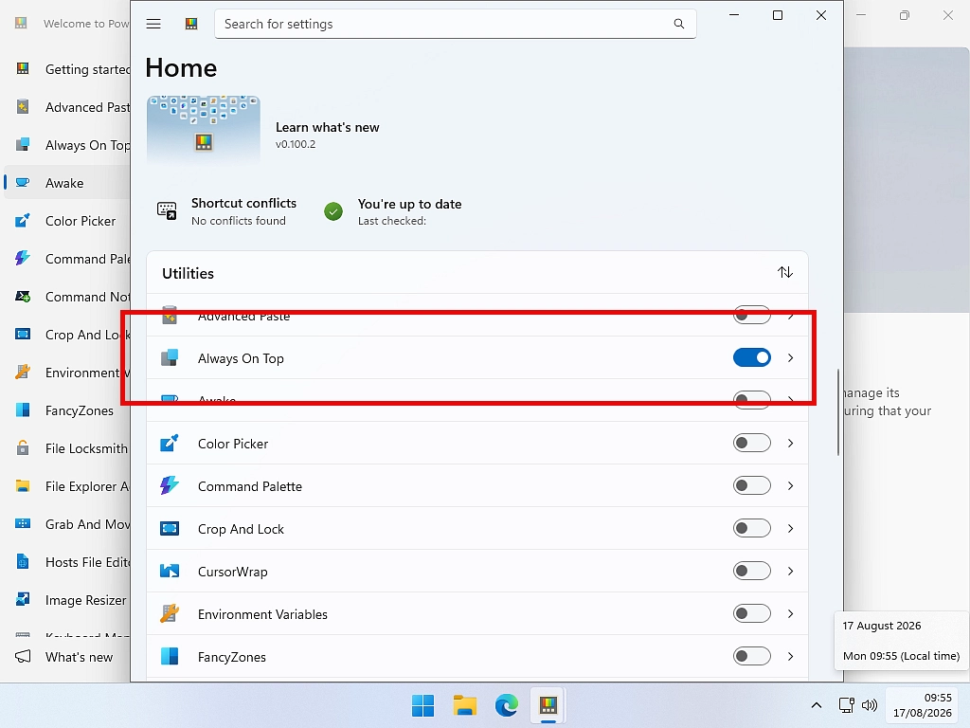Open Environment Variables settings chevron
The image size is (970, 728).
pos(791,613)
